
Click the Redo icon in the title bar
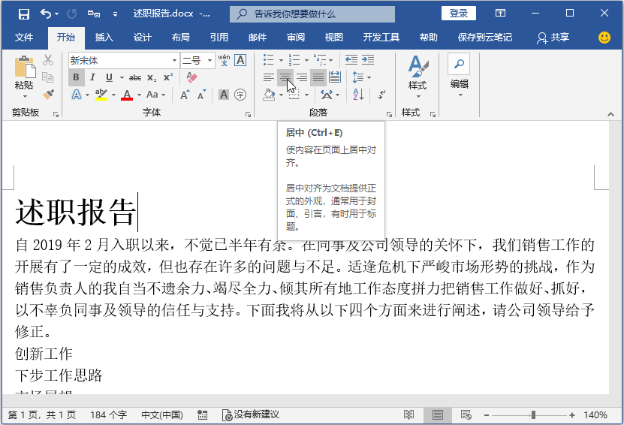[x=71, y=14]
